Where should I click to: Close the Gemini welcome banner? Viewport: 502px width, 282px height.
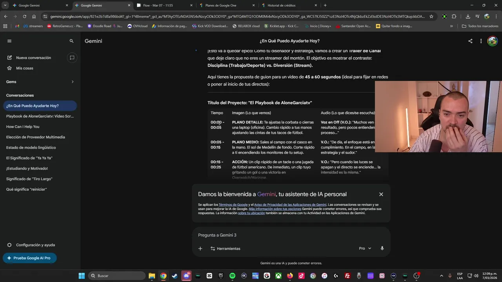pyautogui.click(x=381, y=194)
